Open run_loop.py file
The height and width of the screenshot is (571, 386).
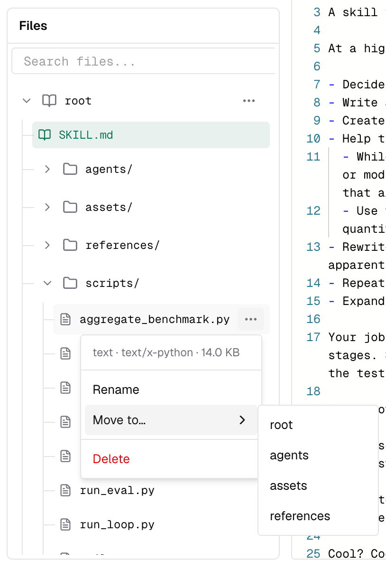click(x=117, y=524)
